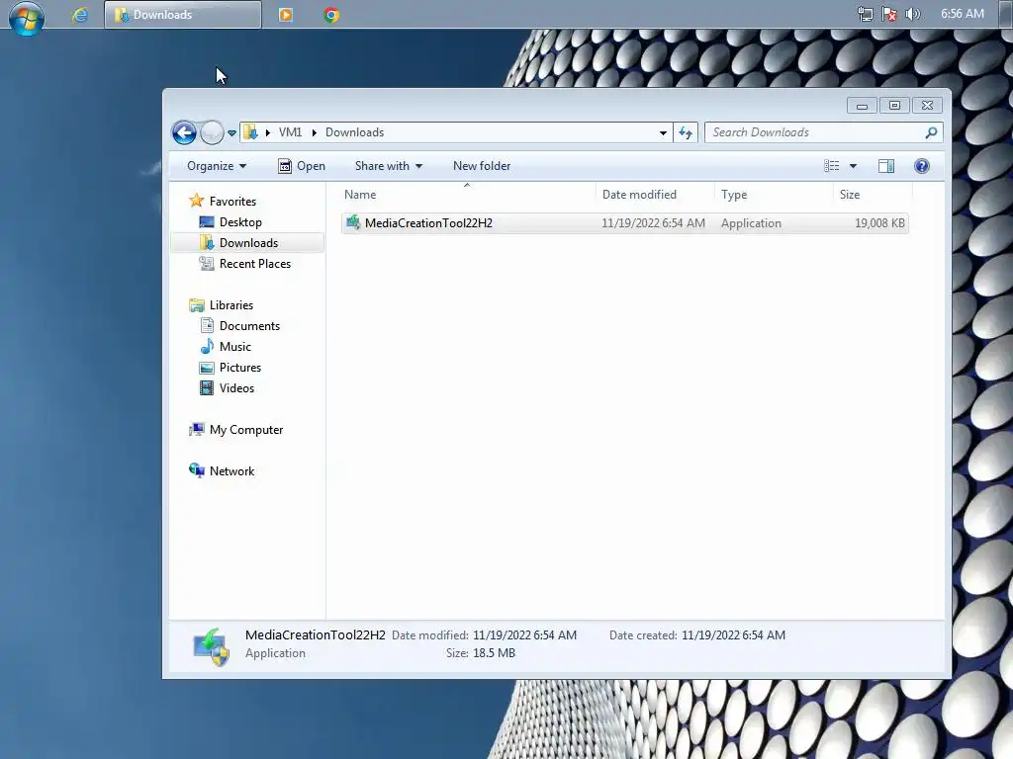Viewport: 1013px width, 759px height.
Task: Open the view options dropdown arrow
Action: (853, 166)
